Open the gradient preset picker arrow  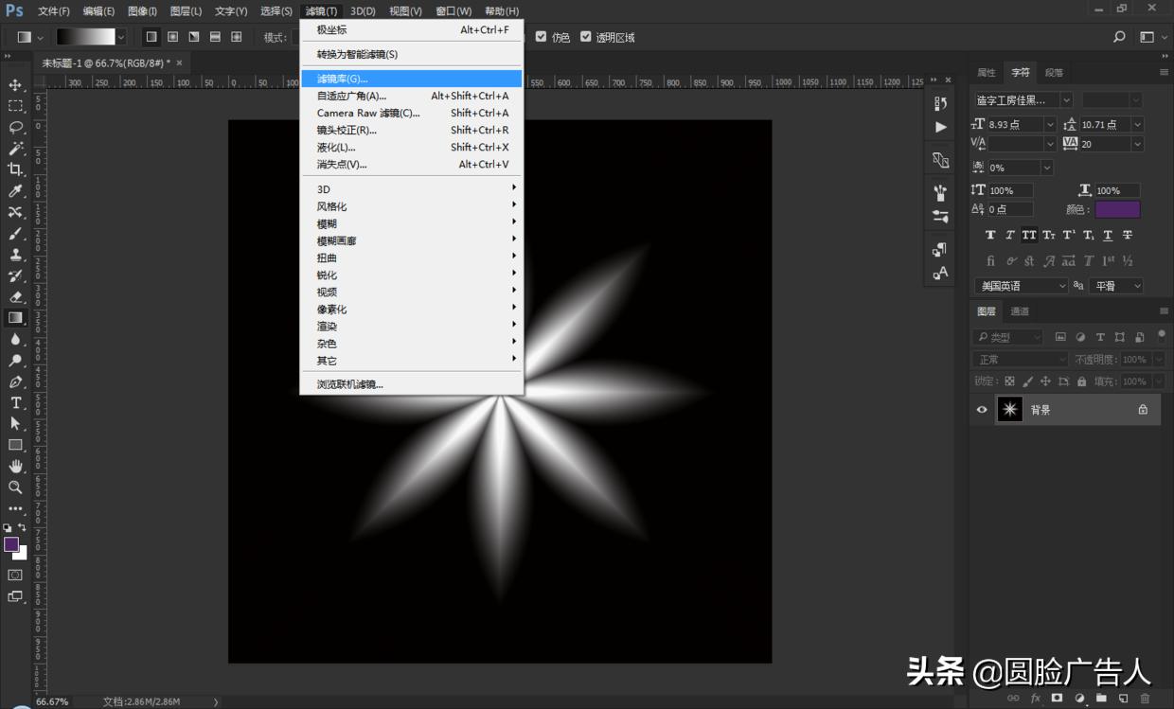[120, 37]
